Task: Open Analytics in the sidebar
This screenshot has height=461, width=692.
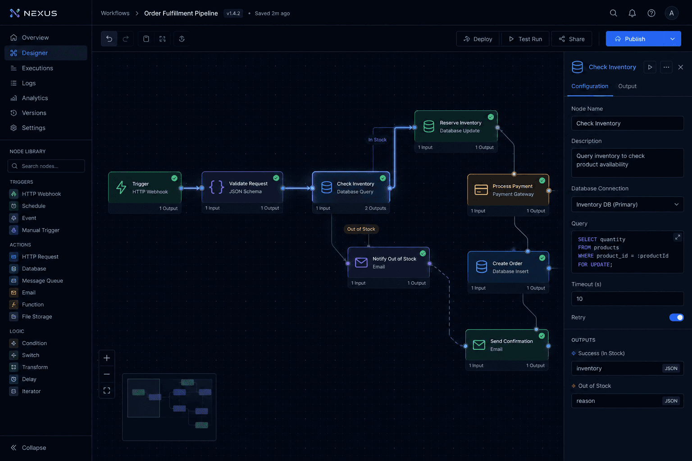Action: [x=46, y=98]
